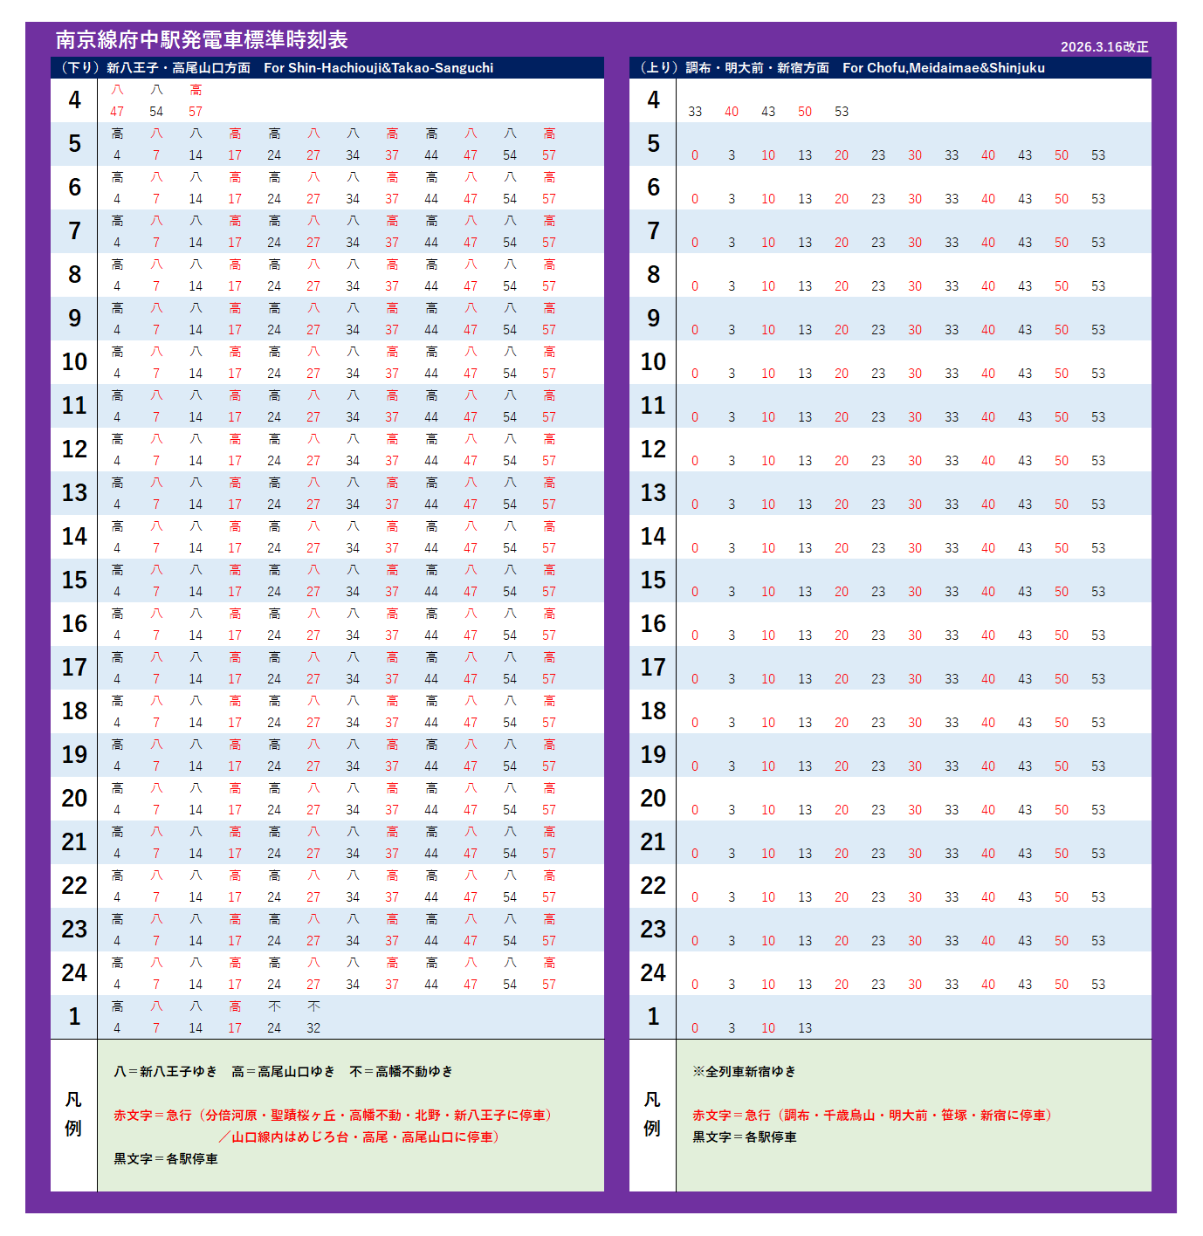The width and height of the screenshot is (1203, 1236).
Task: Click the 凡例 label in the upbound table
Action: (652, 1115)
